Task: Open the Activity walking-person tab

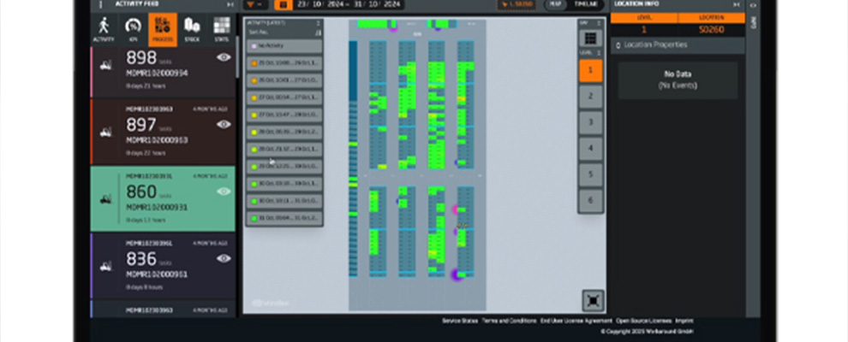Action: 105,28
